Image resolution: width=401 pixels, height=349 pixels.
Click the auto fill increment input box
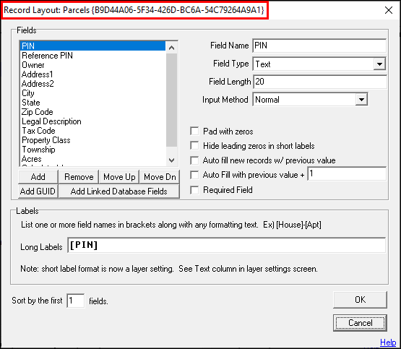pyautogui.click(x=347, y=174)
